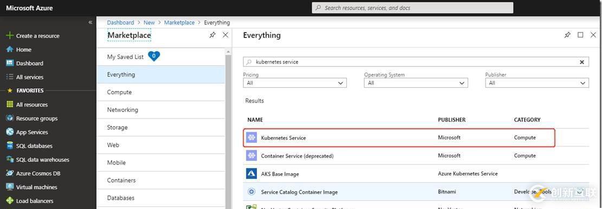
Task: Select the Networking category
Action: (x=160, y=110)
